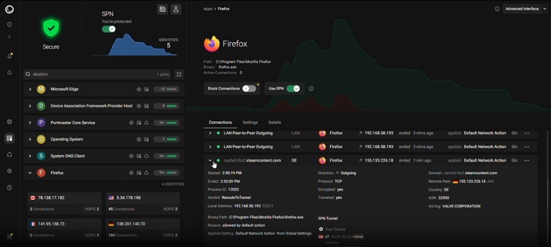Toggle the main SPN protection switch

[109, 29]
